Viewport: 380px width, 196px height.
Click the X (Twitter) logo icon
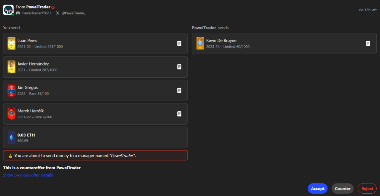[57, 13]
